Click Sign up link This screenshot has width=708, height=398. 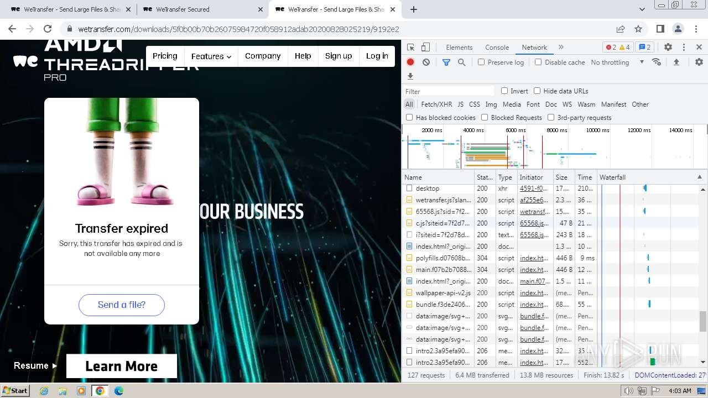click(339, 56)
